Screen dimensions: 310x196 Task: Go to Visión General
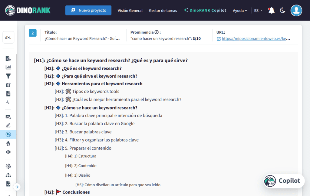click(130, 11)
